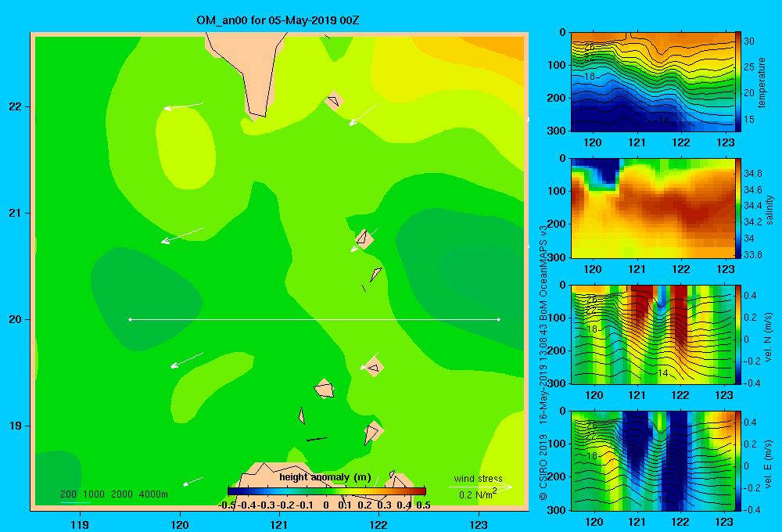The width and height of the screenshot is (782, 532).
Task: Click the vertical 'temperature' axis label
Action: point(762,82)
